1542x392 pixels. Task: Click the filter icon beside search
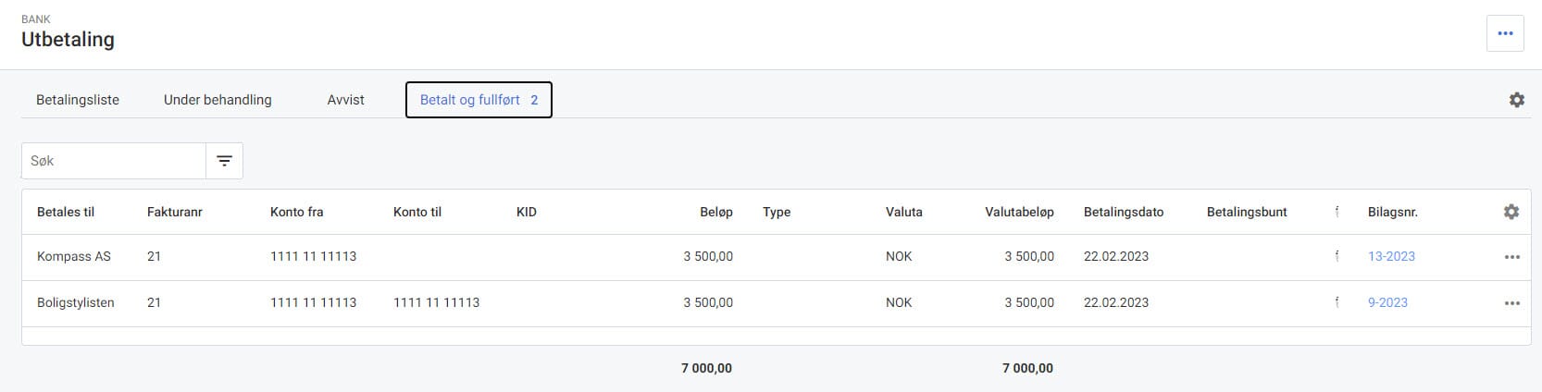[x=224, y=161]
